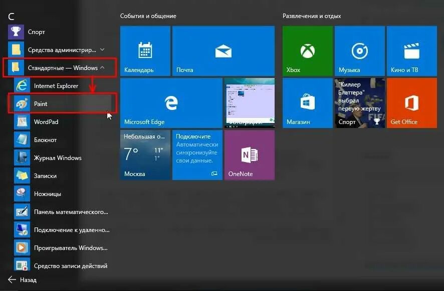Screen dimensions: 444x291
Task: Click the Paint label text
Action: coord(41,103)
